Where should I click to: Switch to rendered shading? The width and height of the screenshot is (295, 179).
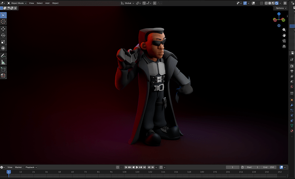click(x=277, y=3)
